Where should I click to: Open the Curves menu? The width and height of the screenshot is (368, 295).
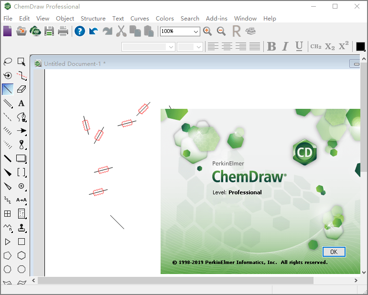point(140,18)
